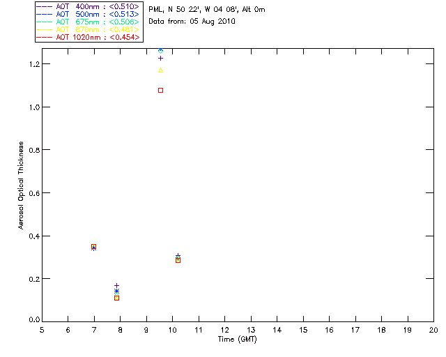Click the purple plus marker near 0.17
The image size is (446, 357).
coord(116,286)
